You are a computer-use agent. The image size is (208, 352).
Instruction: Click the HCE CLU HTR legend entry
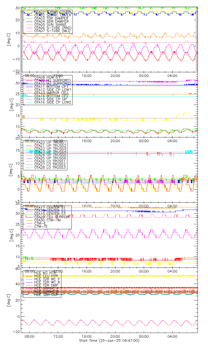(47, 276)
